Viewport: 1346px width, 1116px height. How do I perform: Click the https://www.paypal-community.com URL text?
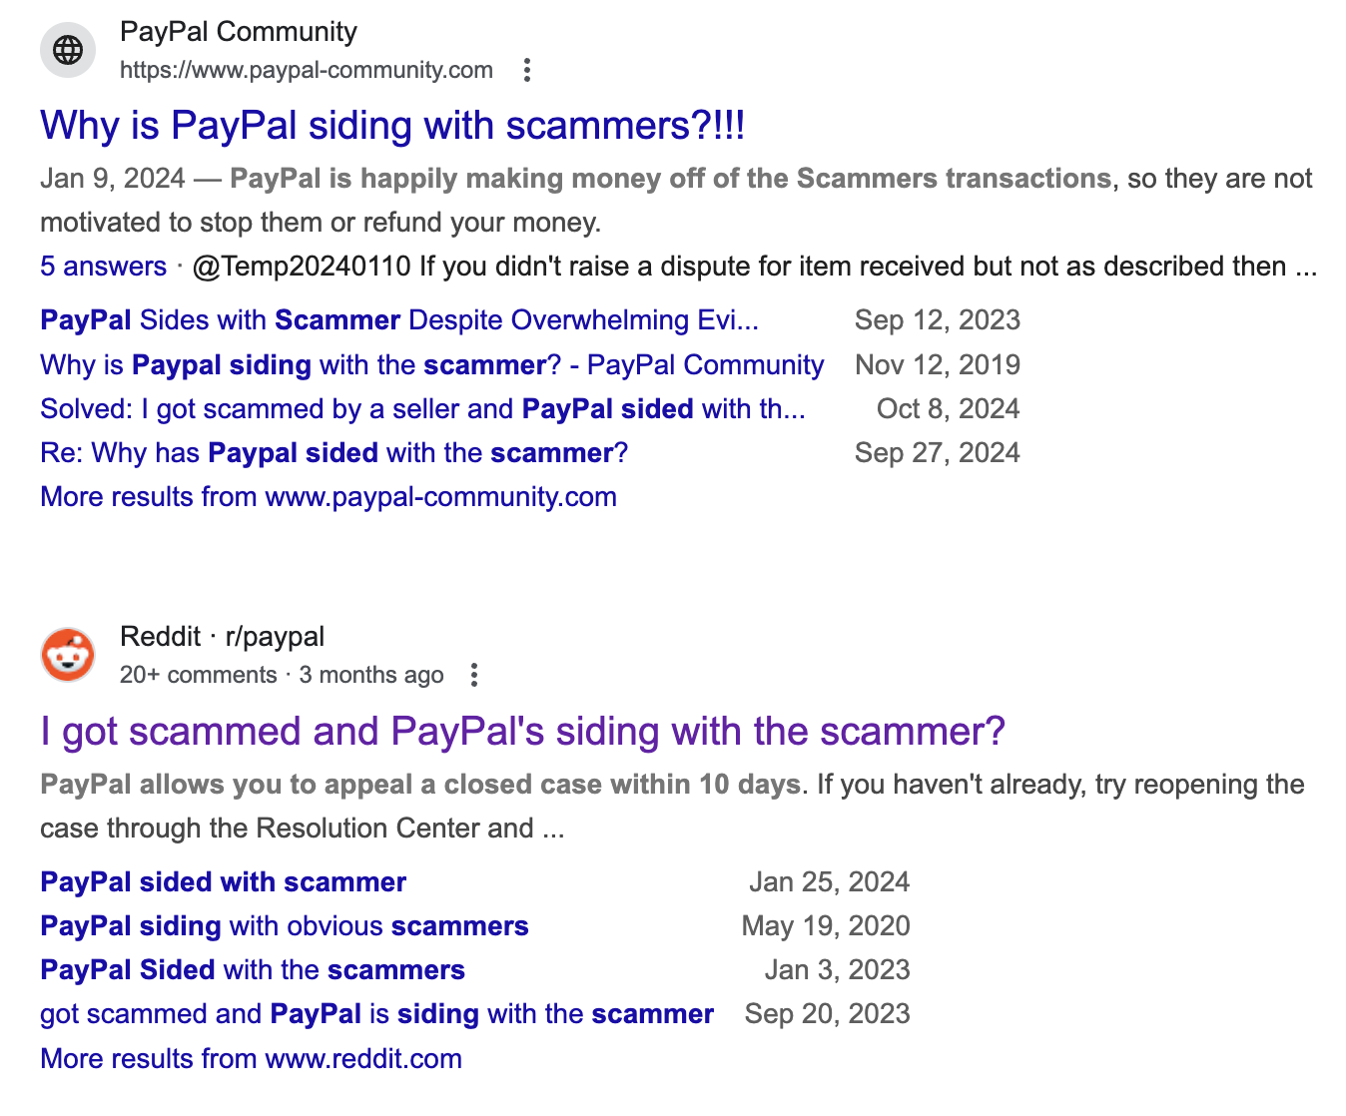point(307,70)
